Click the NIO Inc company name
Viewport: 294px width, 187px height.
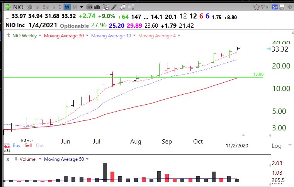click(x=15, y=25)
